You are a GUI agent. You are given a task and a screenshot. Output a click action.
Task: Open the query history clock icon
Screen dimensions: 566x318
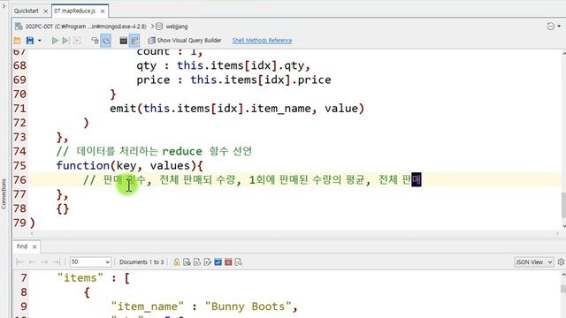point(550,26)
